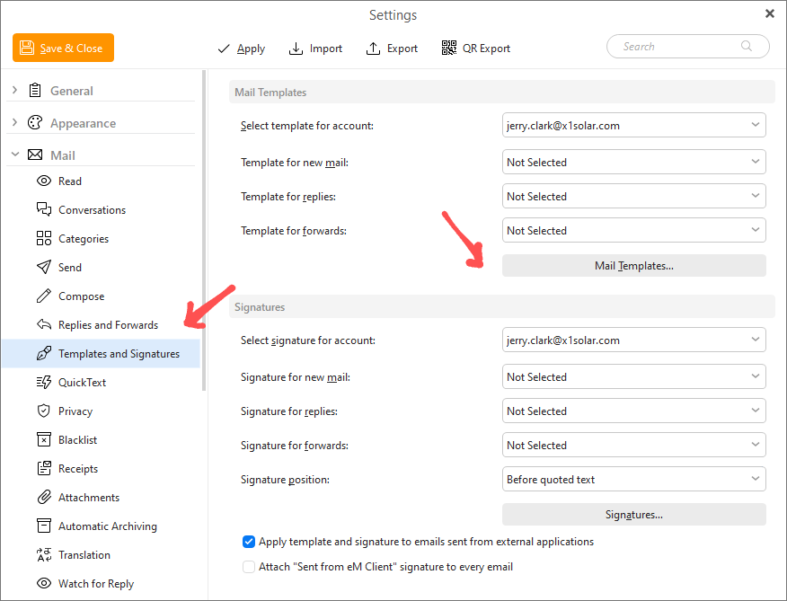
Task: Click the Import download icon
Action: tap(296, 49)
